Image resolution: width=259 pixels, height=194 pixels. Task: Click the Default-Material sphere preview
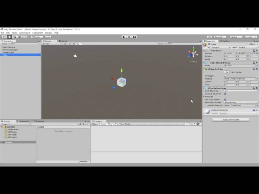[207, 112]
